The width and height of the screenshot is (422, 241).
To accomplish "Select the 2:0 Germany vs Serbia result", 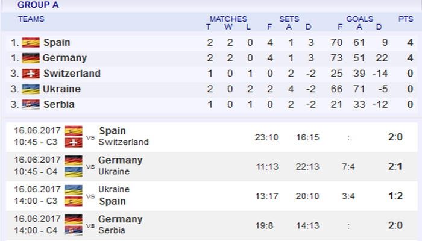I will click(395, 225).
